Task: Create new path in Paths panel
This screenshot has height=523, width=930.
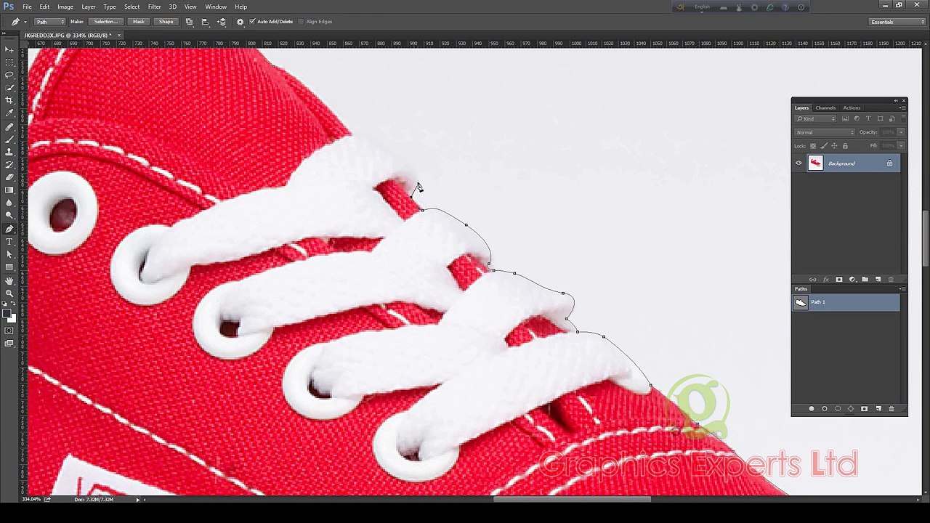Action: pos(878,408)
